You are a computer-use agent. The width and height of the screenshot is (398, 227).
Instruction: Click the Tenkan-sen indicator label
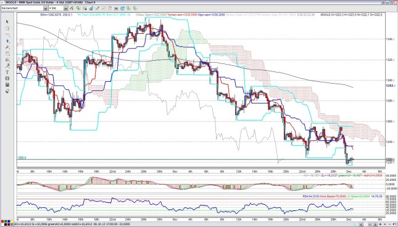click(182, 15)
